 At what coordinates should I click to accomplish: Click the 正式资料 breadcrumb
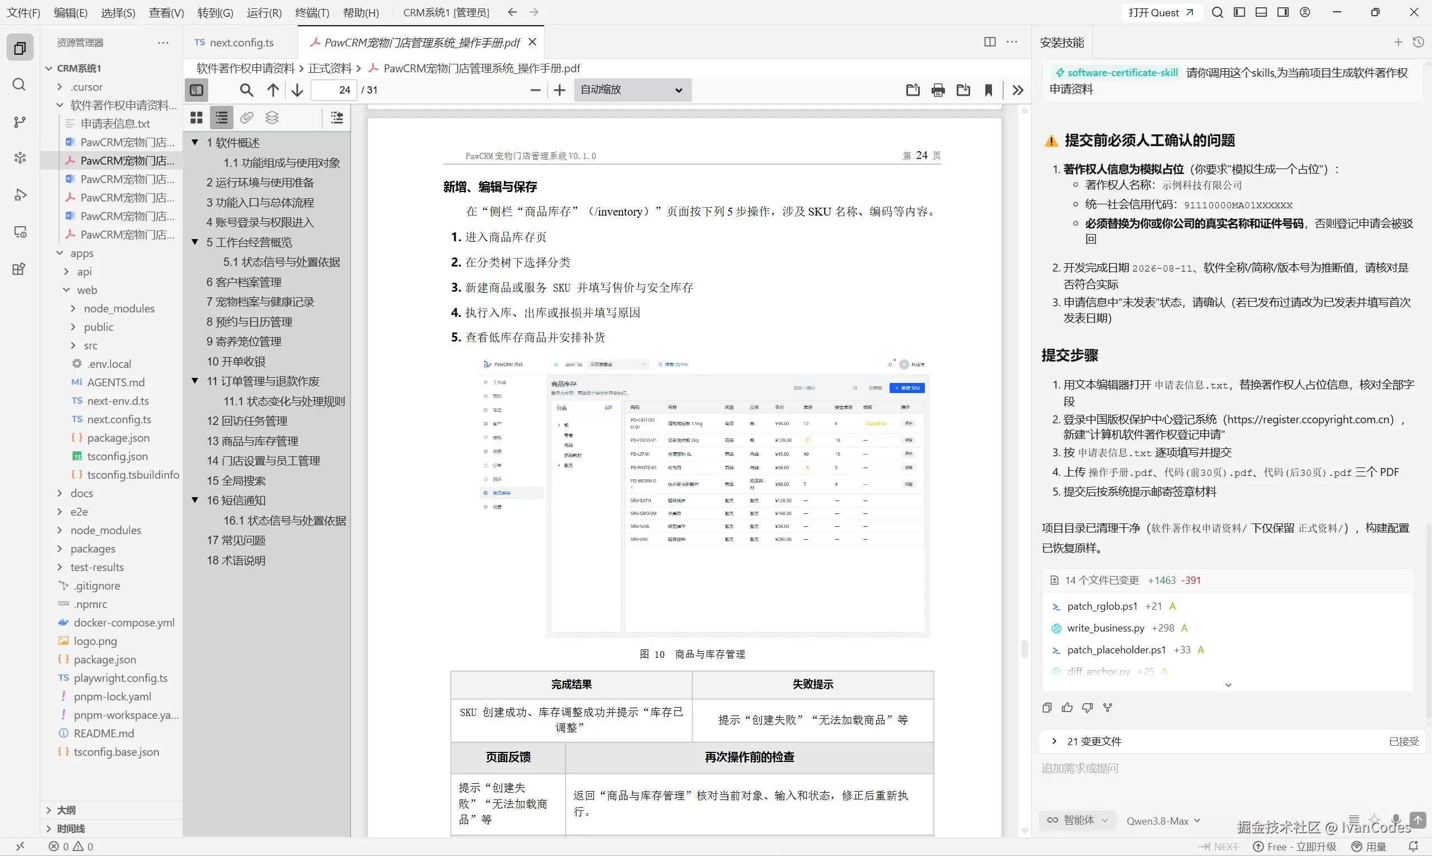[x=330, y=68]
